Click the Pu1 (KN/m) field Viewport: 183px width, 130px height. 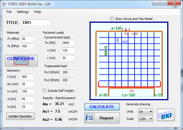click(68, 72)
